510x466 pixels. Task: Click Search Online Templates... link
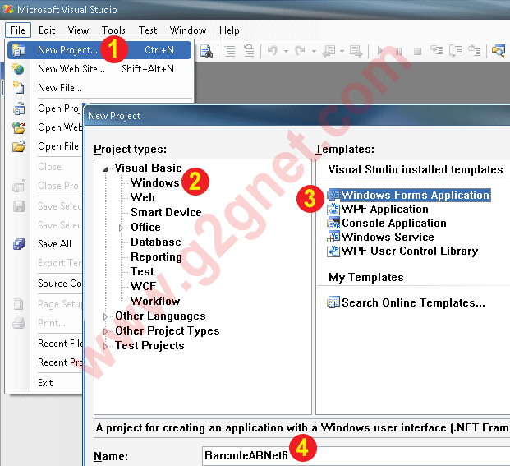[413, 302]
